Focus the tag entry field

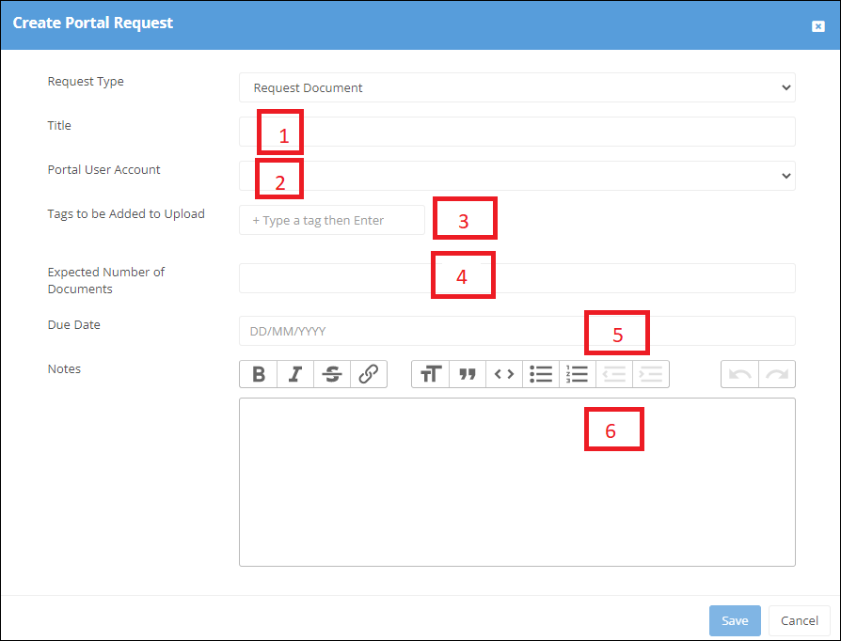click(332, 220)
